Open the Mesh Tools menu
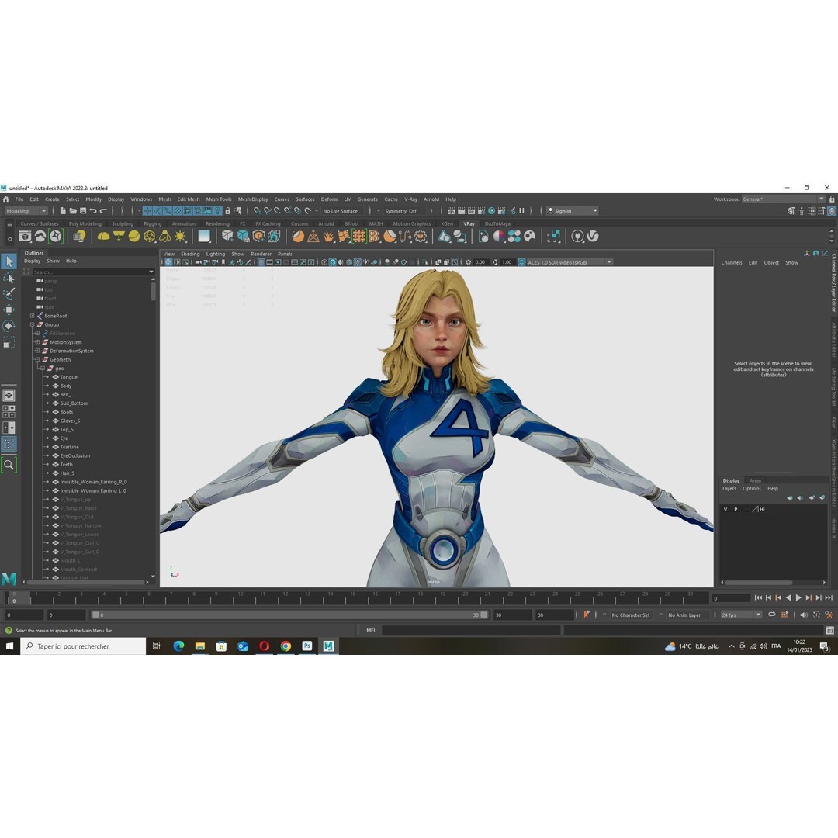This screenshot has width=838, height=838. coord(219,199)
